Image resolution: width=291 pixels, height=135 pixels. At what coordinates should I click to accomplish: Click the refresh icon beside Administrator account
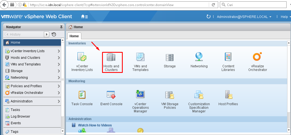[209, 17]
